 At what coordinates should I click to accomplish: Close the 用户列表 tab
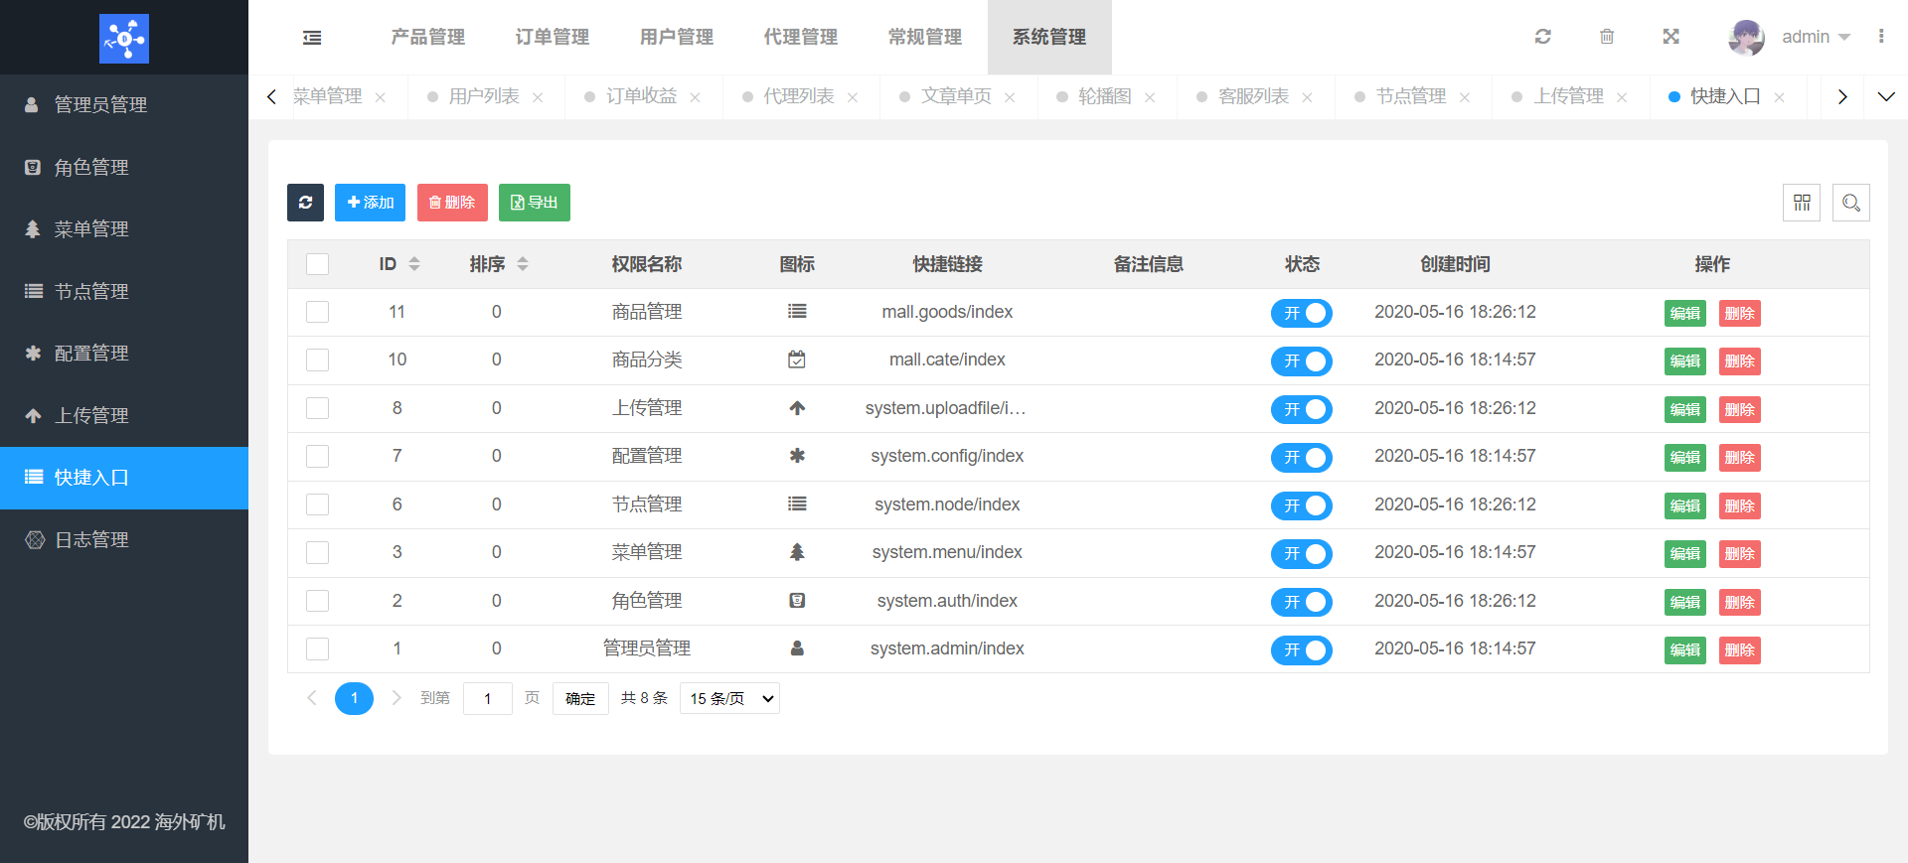[538, 97]
